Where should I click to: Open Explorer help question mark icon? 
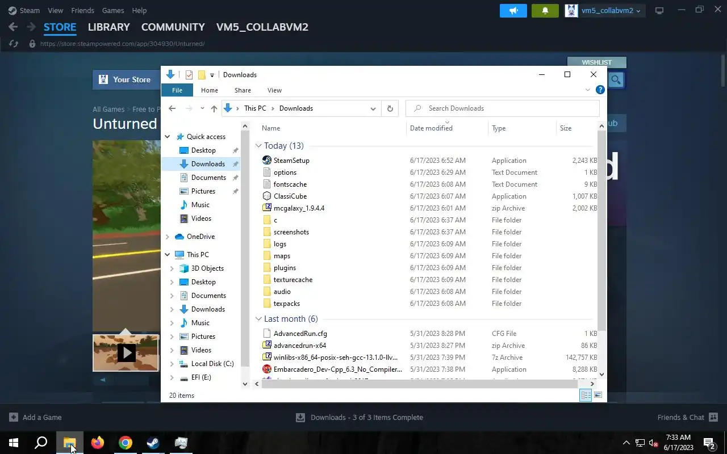tap(600, 90)
